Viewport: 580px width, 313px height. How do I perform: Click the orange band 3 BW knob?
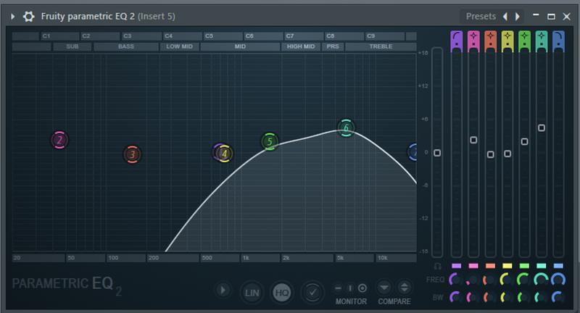point(490,297)
